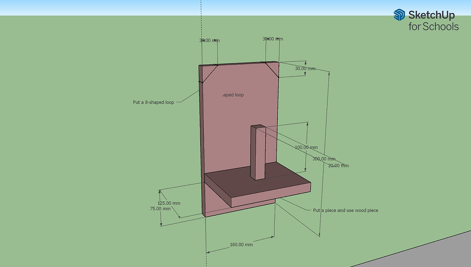The height and width of the screenshot is (267, 471).
Task: Select the blue cube glyph in the SketchUp logo
Action: pos(399,15)
